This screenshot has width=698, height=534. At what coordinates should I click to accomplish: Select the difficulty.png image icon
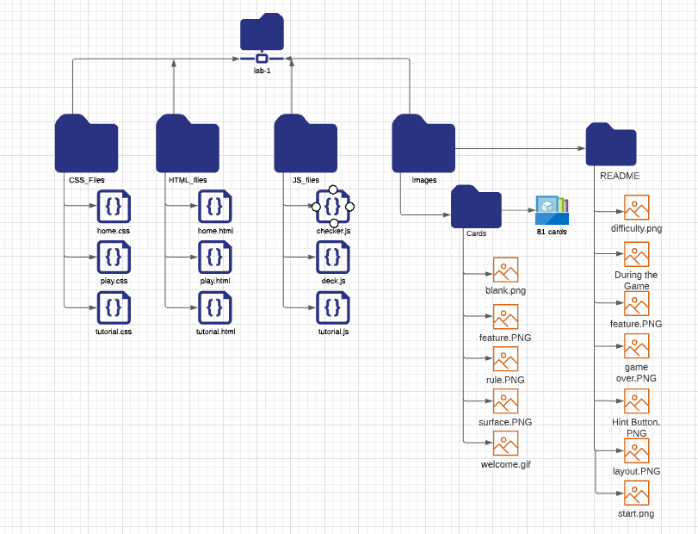(637, 207)
